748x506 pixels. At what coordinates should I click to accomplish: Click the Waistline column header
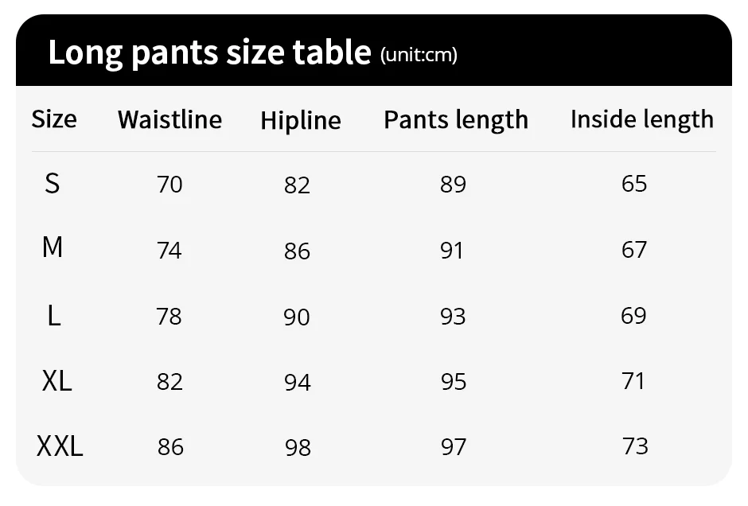pos(169,119)
